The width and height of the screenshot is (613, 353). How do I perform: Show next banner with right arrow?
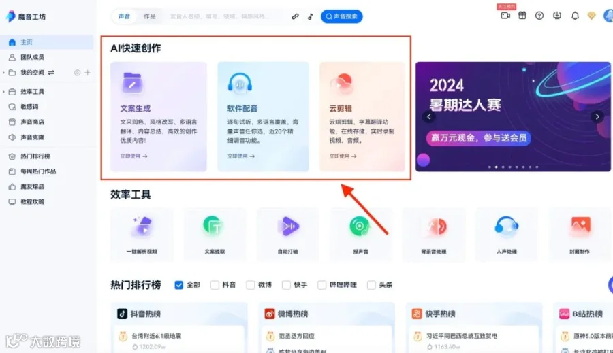[x=597, y=116]
